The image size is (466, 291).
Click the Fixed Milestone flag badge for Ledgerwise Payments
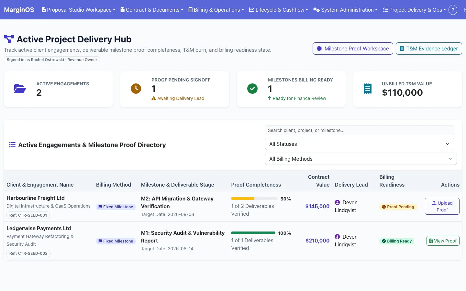coord(116,241)
